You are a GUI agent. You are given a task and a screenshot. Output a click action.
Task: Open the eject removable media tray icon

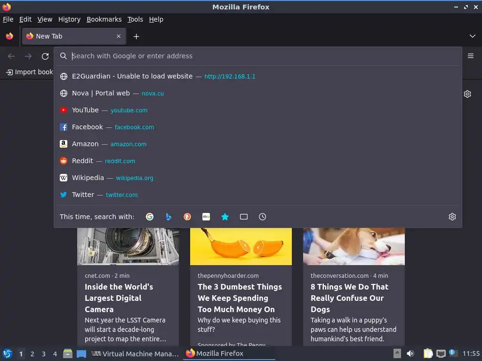click(397, 353)
